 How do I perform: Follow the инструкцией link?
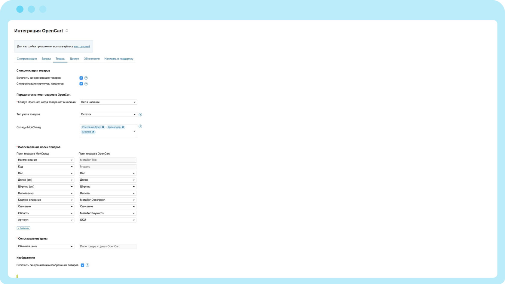pos(82,46)
